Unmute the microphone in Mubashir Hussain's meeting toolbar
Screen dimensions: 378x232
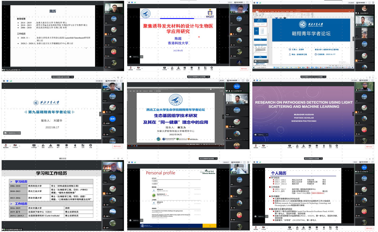click(x=256, y=146)
